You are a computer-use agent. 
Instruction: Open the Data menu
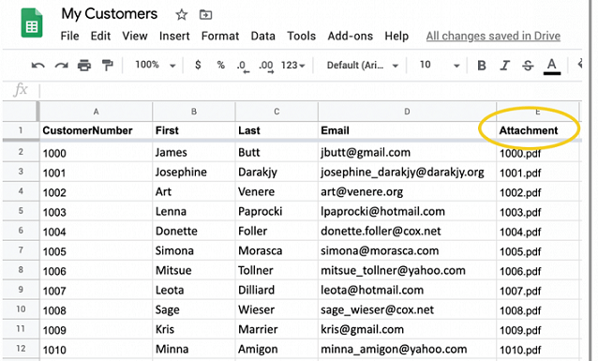(x=262, y=36)
